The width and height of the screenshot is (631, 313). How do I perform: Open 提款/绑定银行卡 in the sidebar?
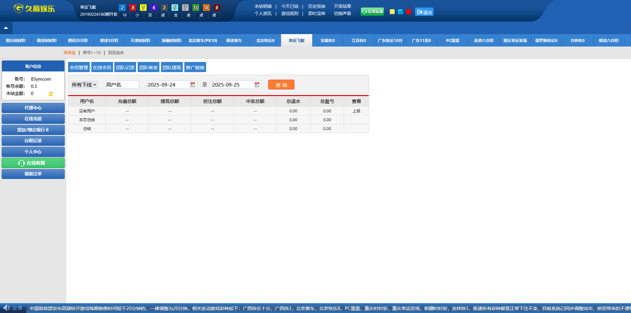coord(33,130)
